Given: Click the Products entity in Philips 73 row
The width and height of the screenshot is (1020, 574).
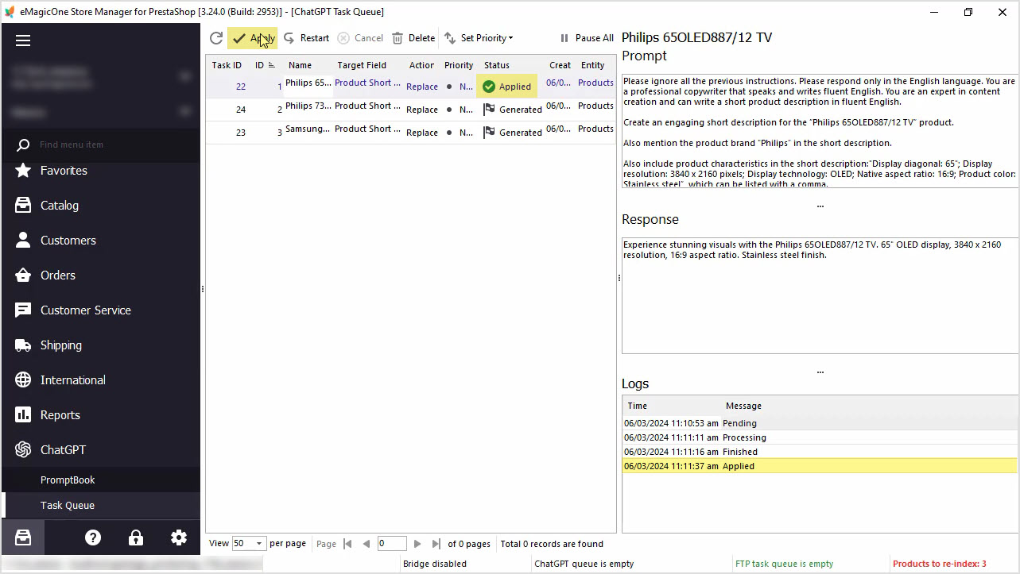Looking at the screenshot, I should (595, 106).
